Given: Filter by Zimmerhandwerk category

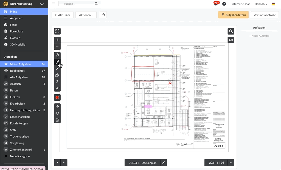Looking at the screenshot, I should (24, 150).
